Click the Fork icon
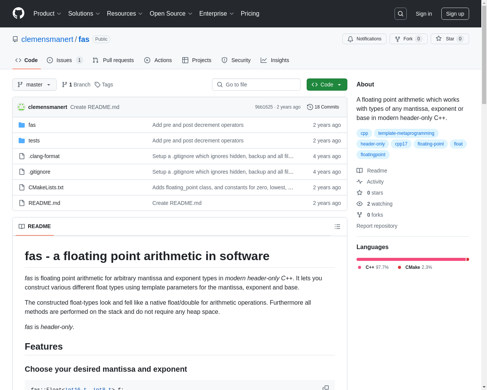The height and width of the screenshot is (390, 487). (398, 39)
